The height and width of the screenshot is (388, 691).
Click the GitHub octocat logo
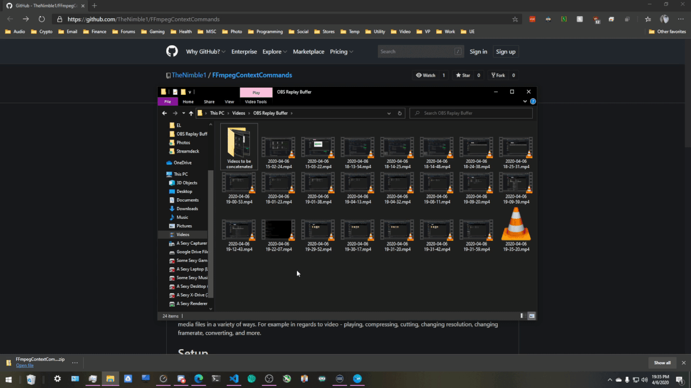click(x=172, y=51)
